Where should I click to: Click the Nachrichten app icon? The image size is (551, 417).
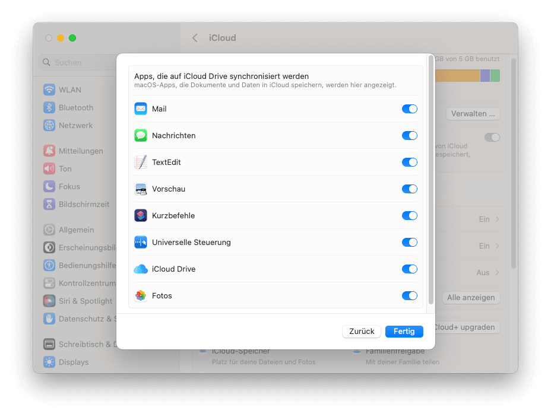click(x=141, y=135)
